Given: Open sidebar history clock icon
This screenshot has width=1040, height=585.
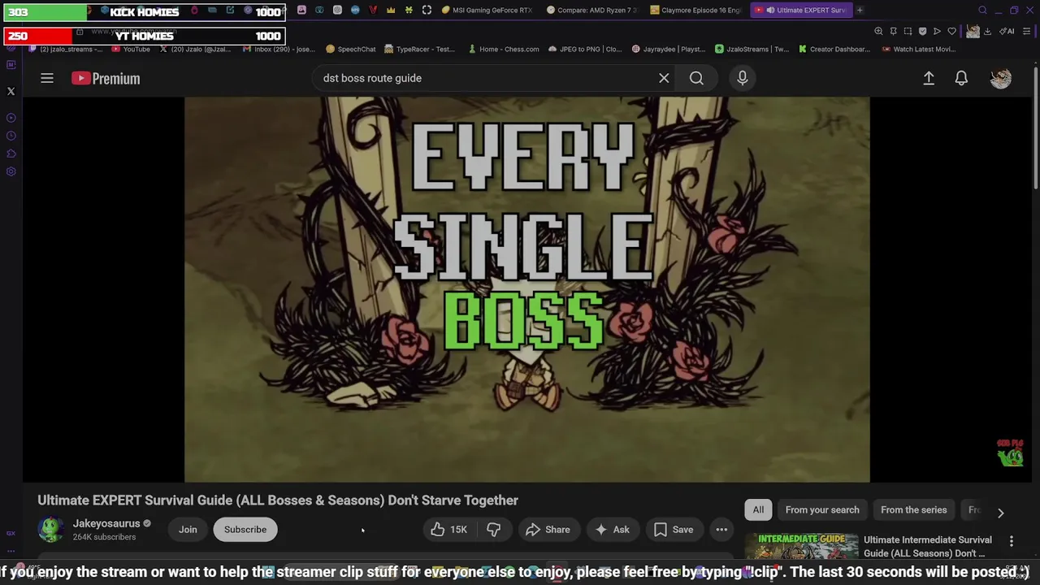Looking at the screenshot, I should coord(11,136).
